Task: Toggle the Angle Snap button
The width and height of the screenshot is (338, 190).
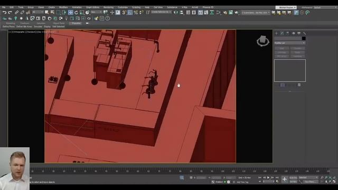Action: (x=130, y=13)
